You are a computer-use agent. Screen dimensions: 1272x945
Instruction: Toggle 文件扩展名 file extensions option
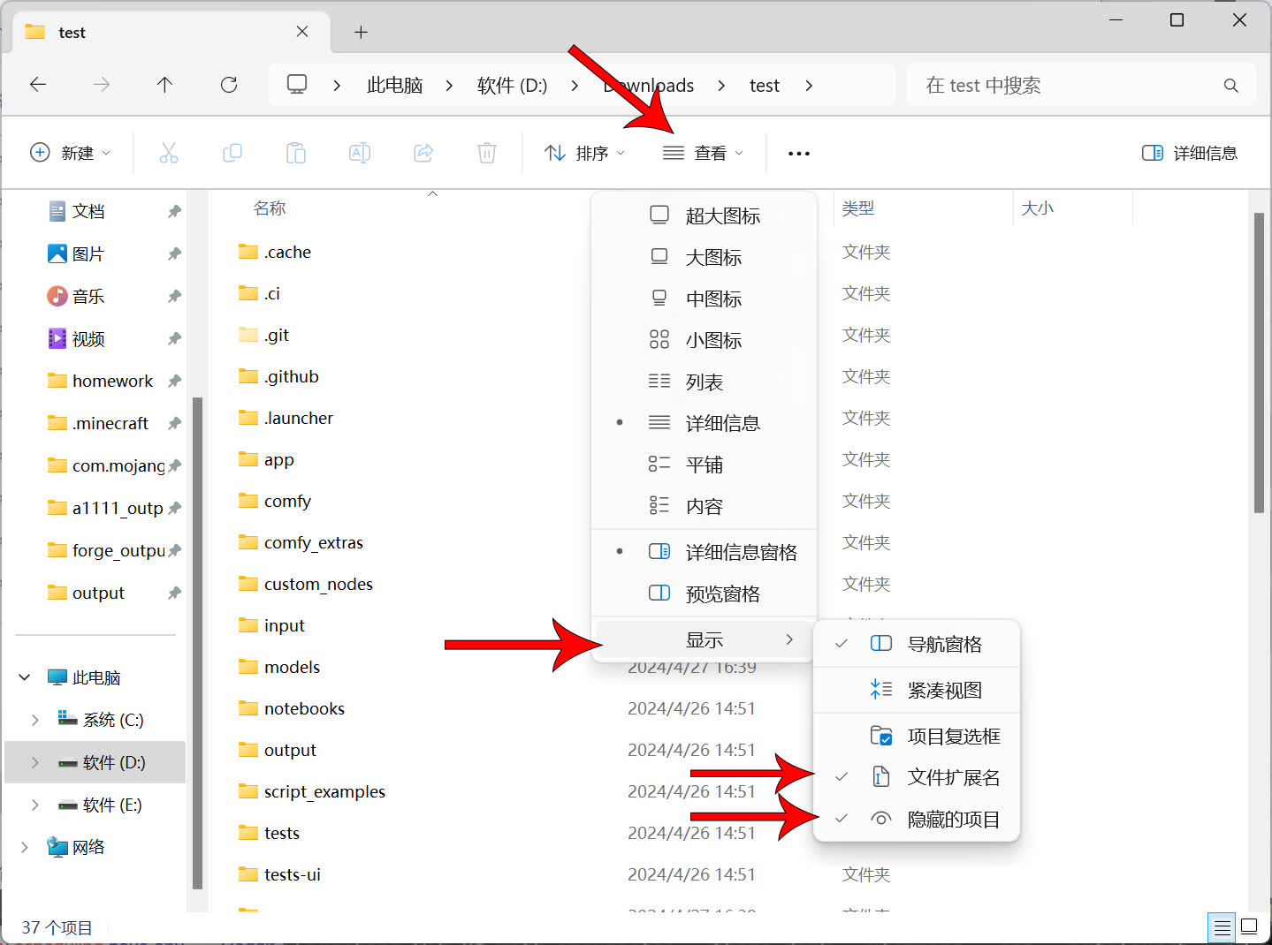[952, 778]
